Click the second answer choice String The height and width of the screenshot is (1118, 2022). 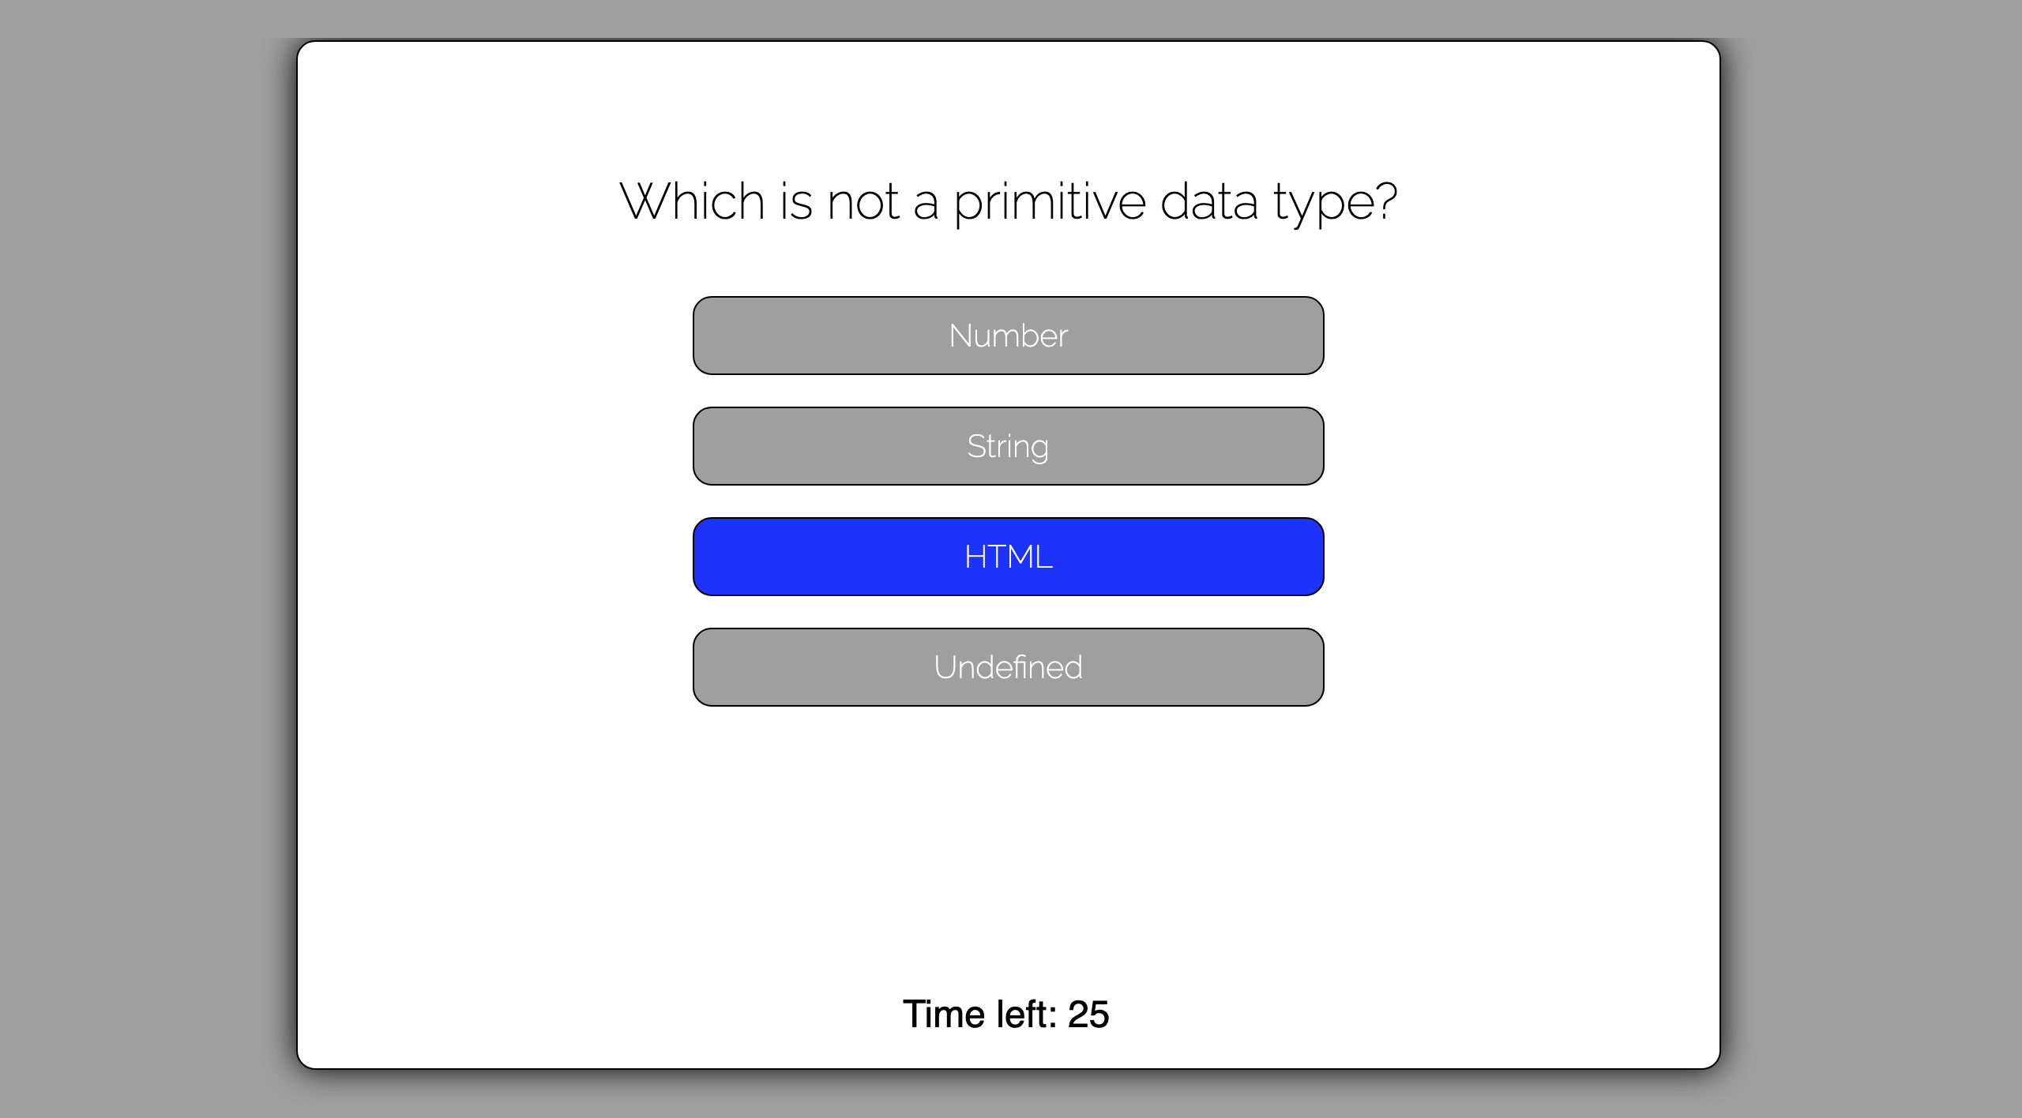pyautogui.click(x=1009, y=446)
